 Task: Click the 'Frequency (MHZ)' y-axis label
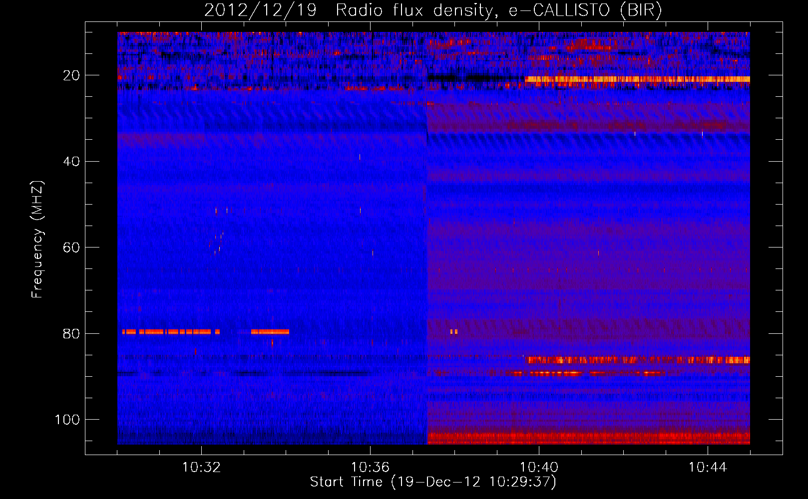[37, 240]
